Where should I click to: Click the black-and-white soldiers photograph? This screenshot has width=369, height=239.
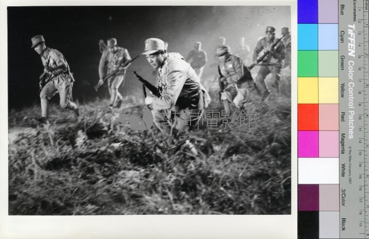coord(150,111)
